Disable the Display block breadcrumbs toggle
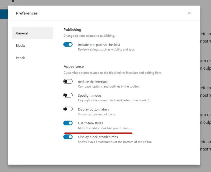The height and width of the screenshot is (172, 211). 68,137
